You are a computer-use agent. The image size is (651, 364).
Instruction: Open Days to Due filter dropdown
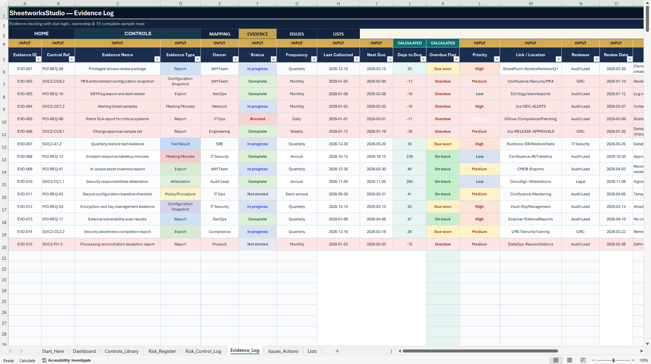423,59
